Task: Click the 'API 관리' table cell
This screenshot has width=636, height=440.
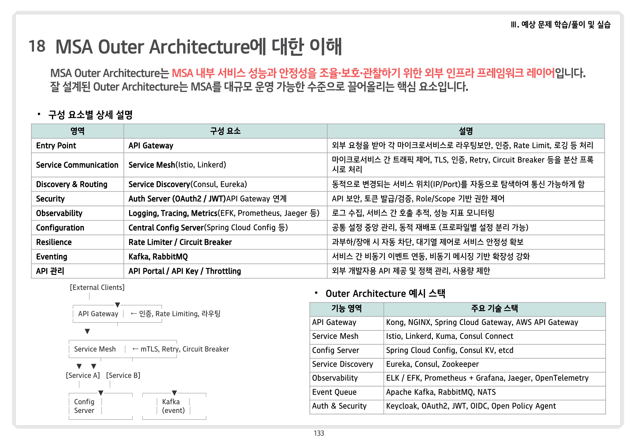Action: tap(77, 271)
